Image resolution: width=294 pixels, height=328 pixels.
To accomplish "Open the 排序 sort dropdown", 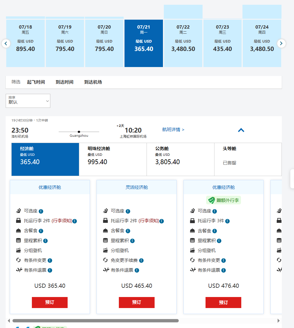I will pyautogui.click(x=28, y=101).
